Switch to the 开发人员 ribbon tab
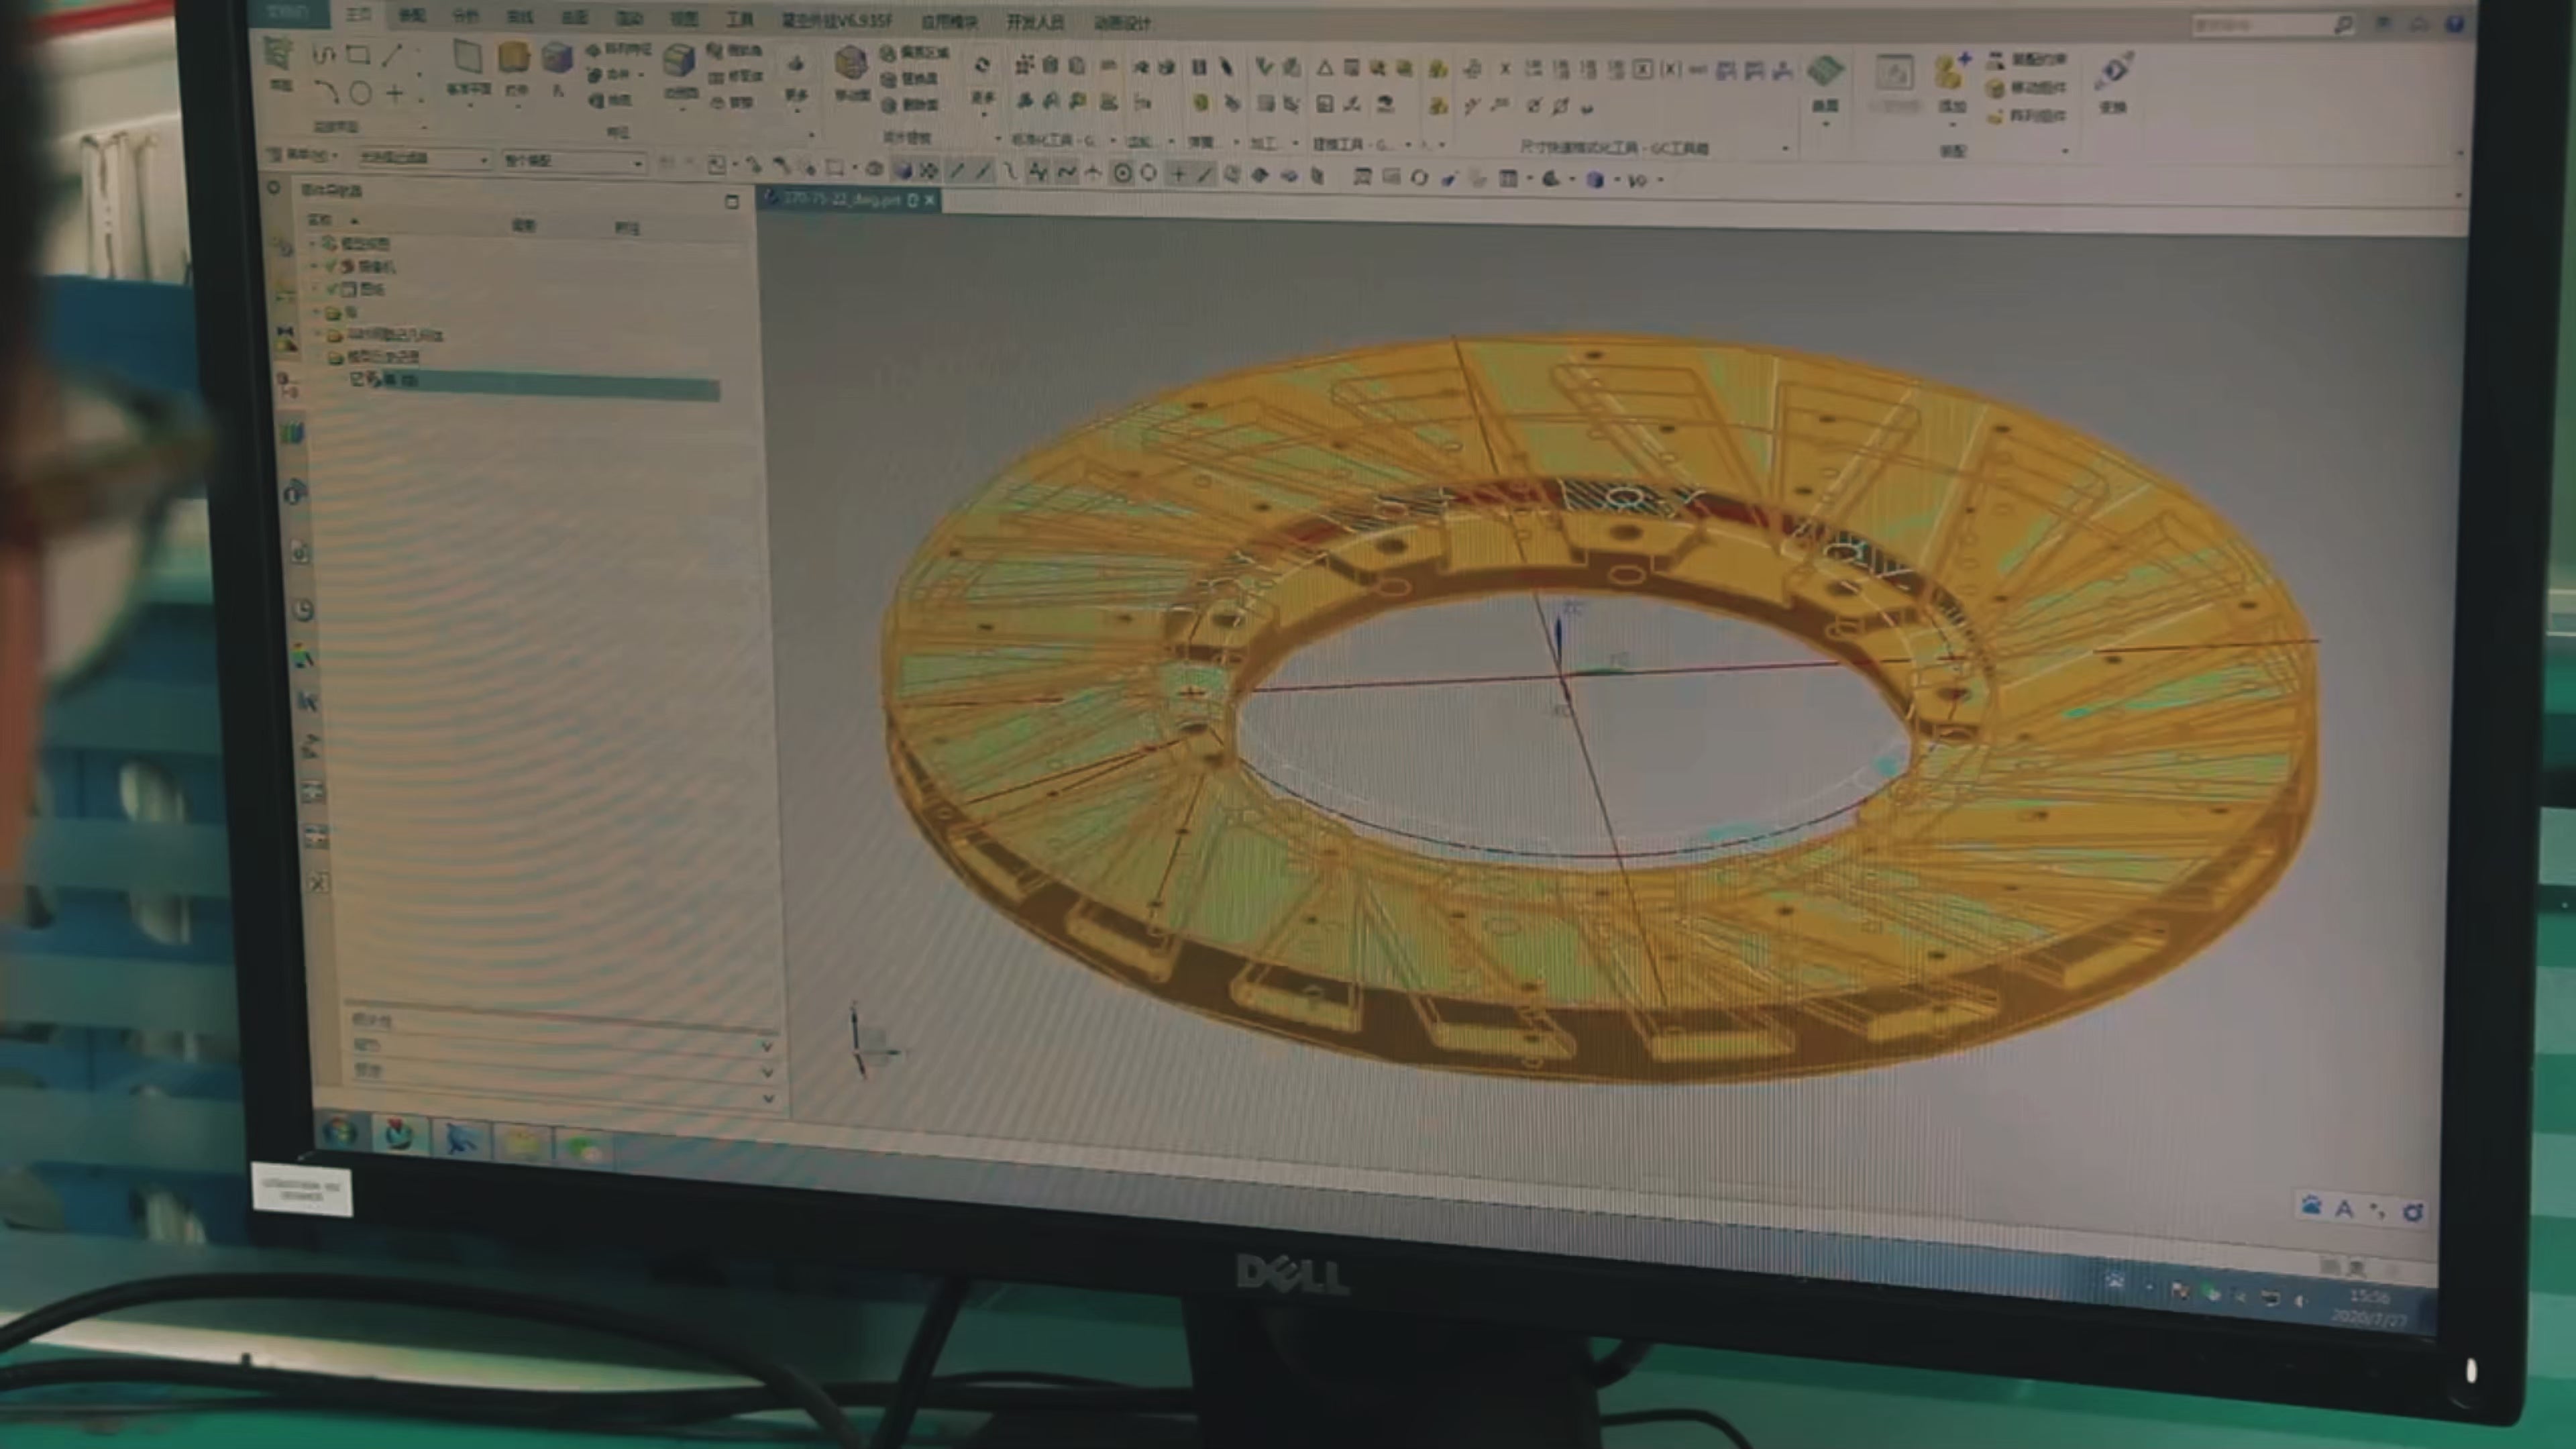 (x=1035, y=22)
